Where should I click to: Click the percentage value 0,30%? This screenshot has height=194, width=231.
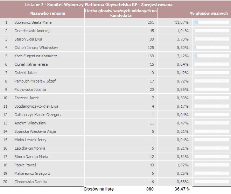coord(183,98)
